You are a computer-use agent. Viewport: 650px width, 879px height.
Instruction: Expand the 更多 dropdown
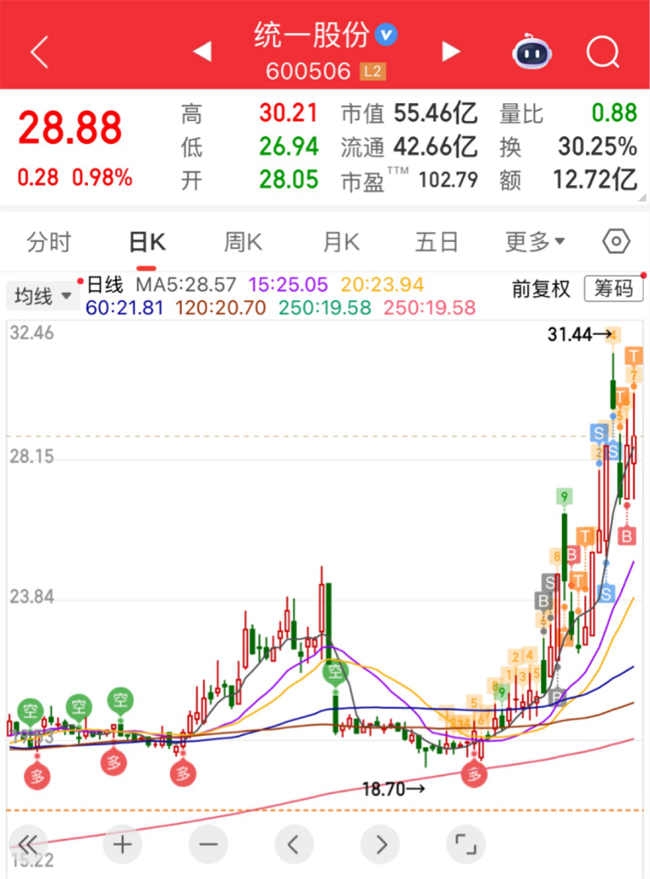coord(534,242)
